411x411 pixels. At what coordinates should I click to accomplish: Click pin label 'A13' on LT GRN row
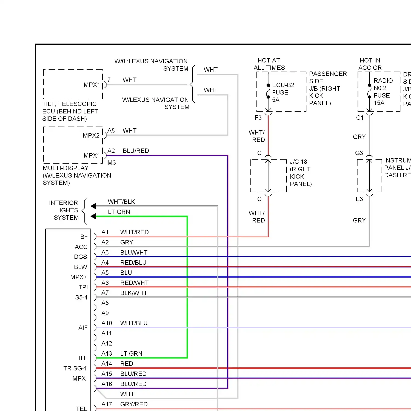[107, 354]
